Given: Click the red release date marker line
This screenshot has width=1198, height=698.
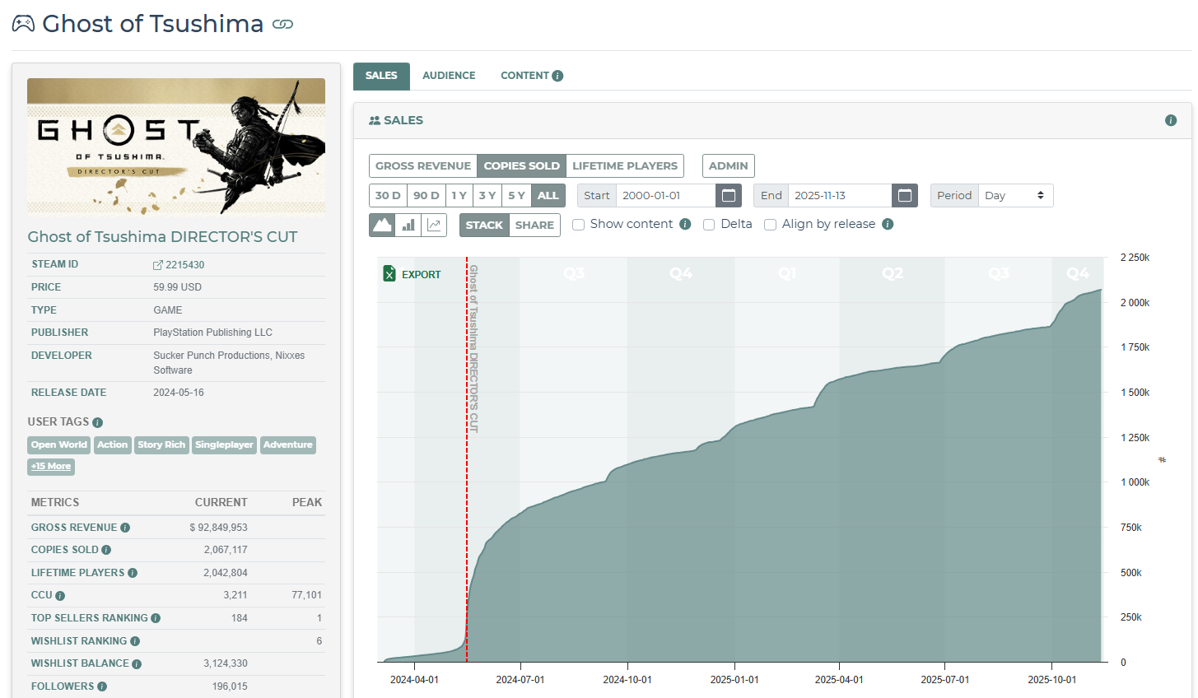Looking at the screenshot, I should [467, 459].
